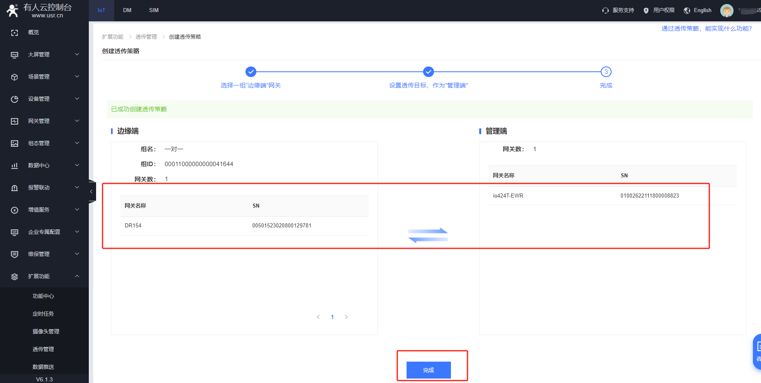Image resolution: width=761 pixels, height=383 pixels.
Task: Click the 设备管理 pie-chart icon
Action: click(15, 99)
